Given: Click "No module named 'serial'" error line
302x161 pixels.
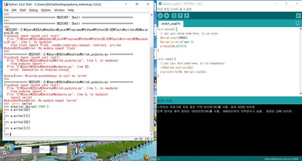Looking at the screenshot, I should point(41,100).
